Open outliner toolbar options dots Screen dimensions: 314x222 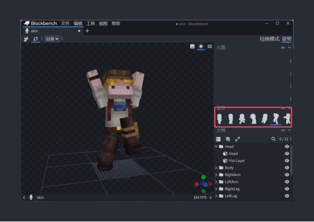pyautogui.click(x=291, y=139)
